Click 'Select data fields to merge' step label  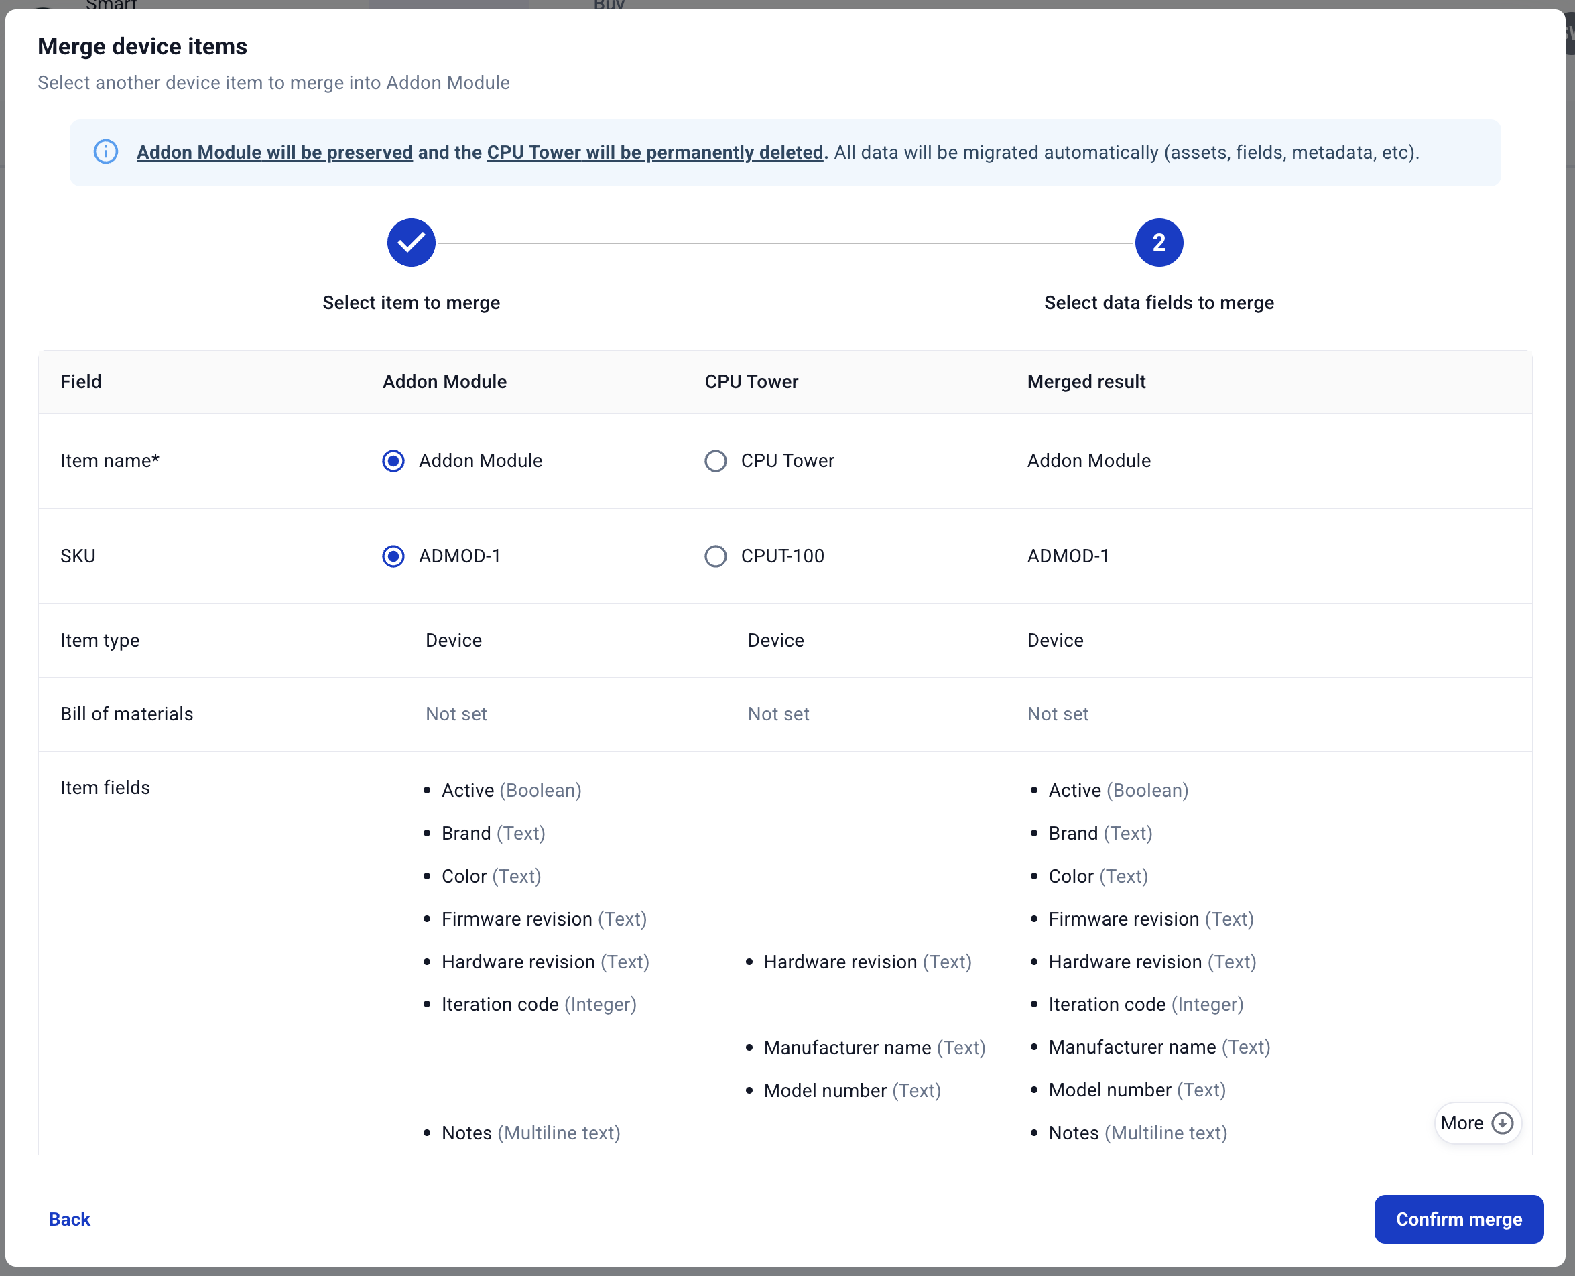pos(1158,303)
